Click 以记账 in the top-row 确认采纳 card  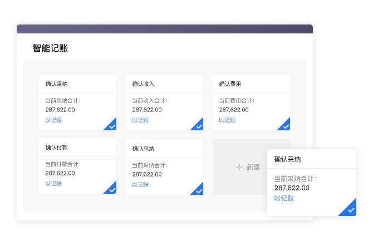tap(53, 120)
